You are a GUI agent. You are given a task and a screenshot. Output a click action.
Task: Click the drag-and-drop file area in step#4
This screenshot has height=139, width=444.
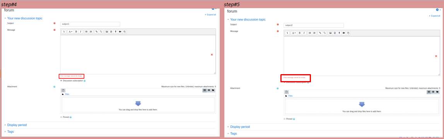coord(138,105)
